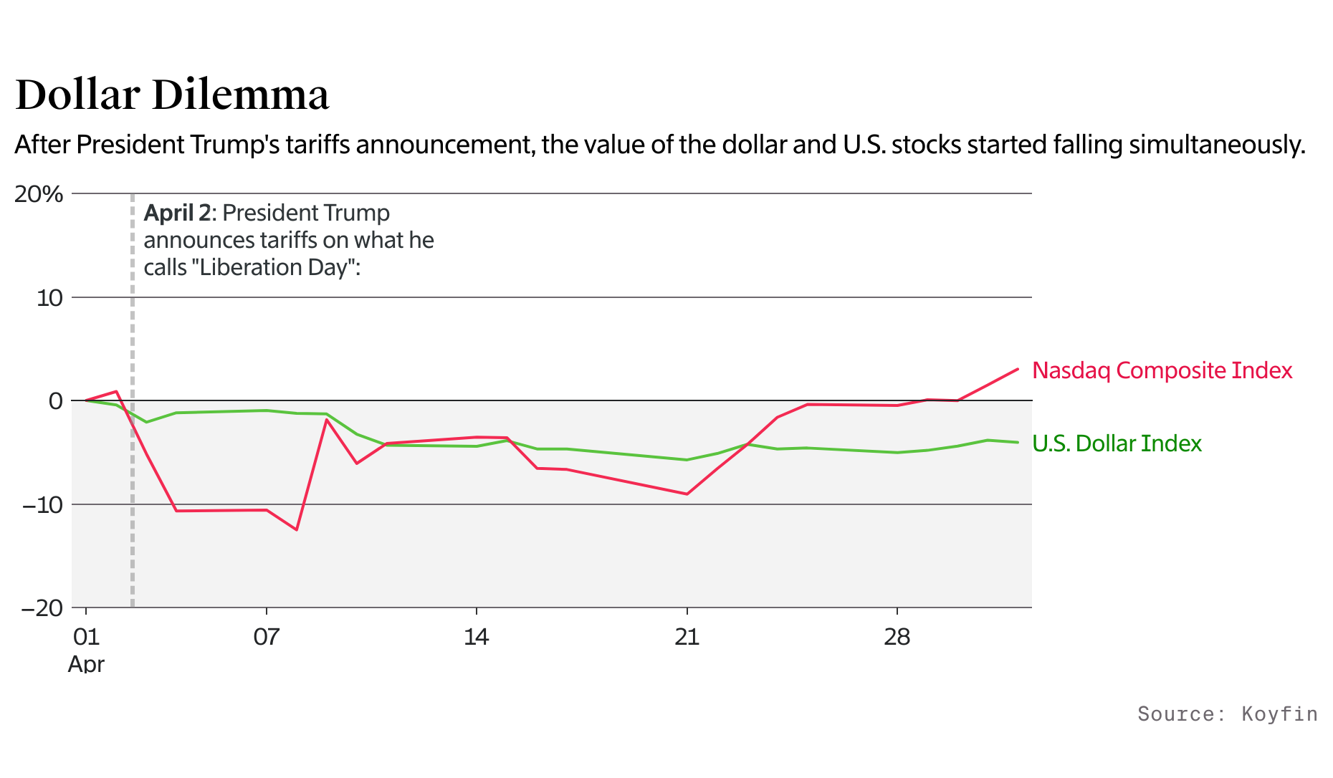1333x778 pixels.
Task: Select the "14" x-axis date label
Action: coord(476,637)
